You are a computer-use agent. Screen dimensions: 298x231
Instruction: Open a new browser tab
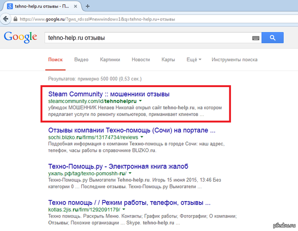point(87,6)
